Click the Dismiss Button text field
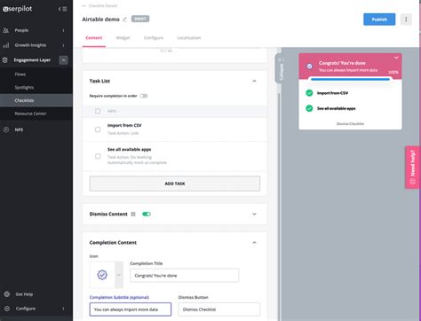Viewport: 421px width, 321px height. 219,309
